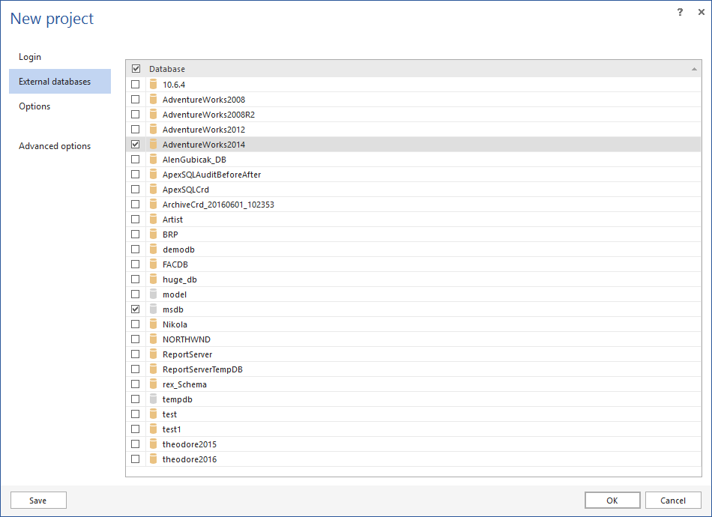This screenshot has width=712, height=517.
Task: Click the gray tempdb system database icon
Action: [x=154, y=399]
